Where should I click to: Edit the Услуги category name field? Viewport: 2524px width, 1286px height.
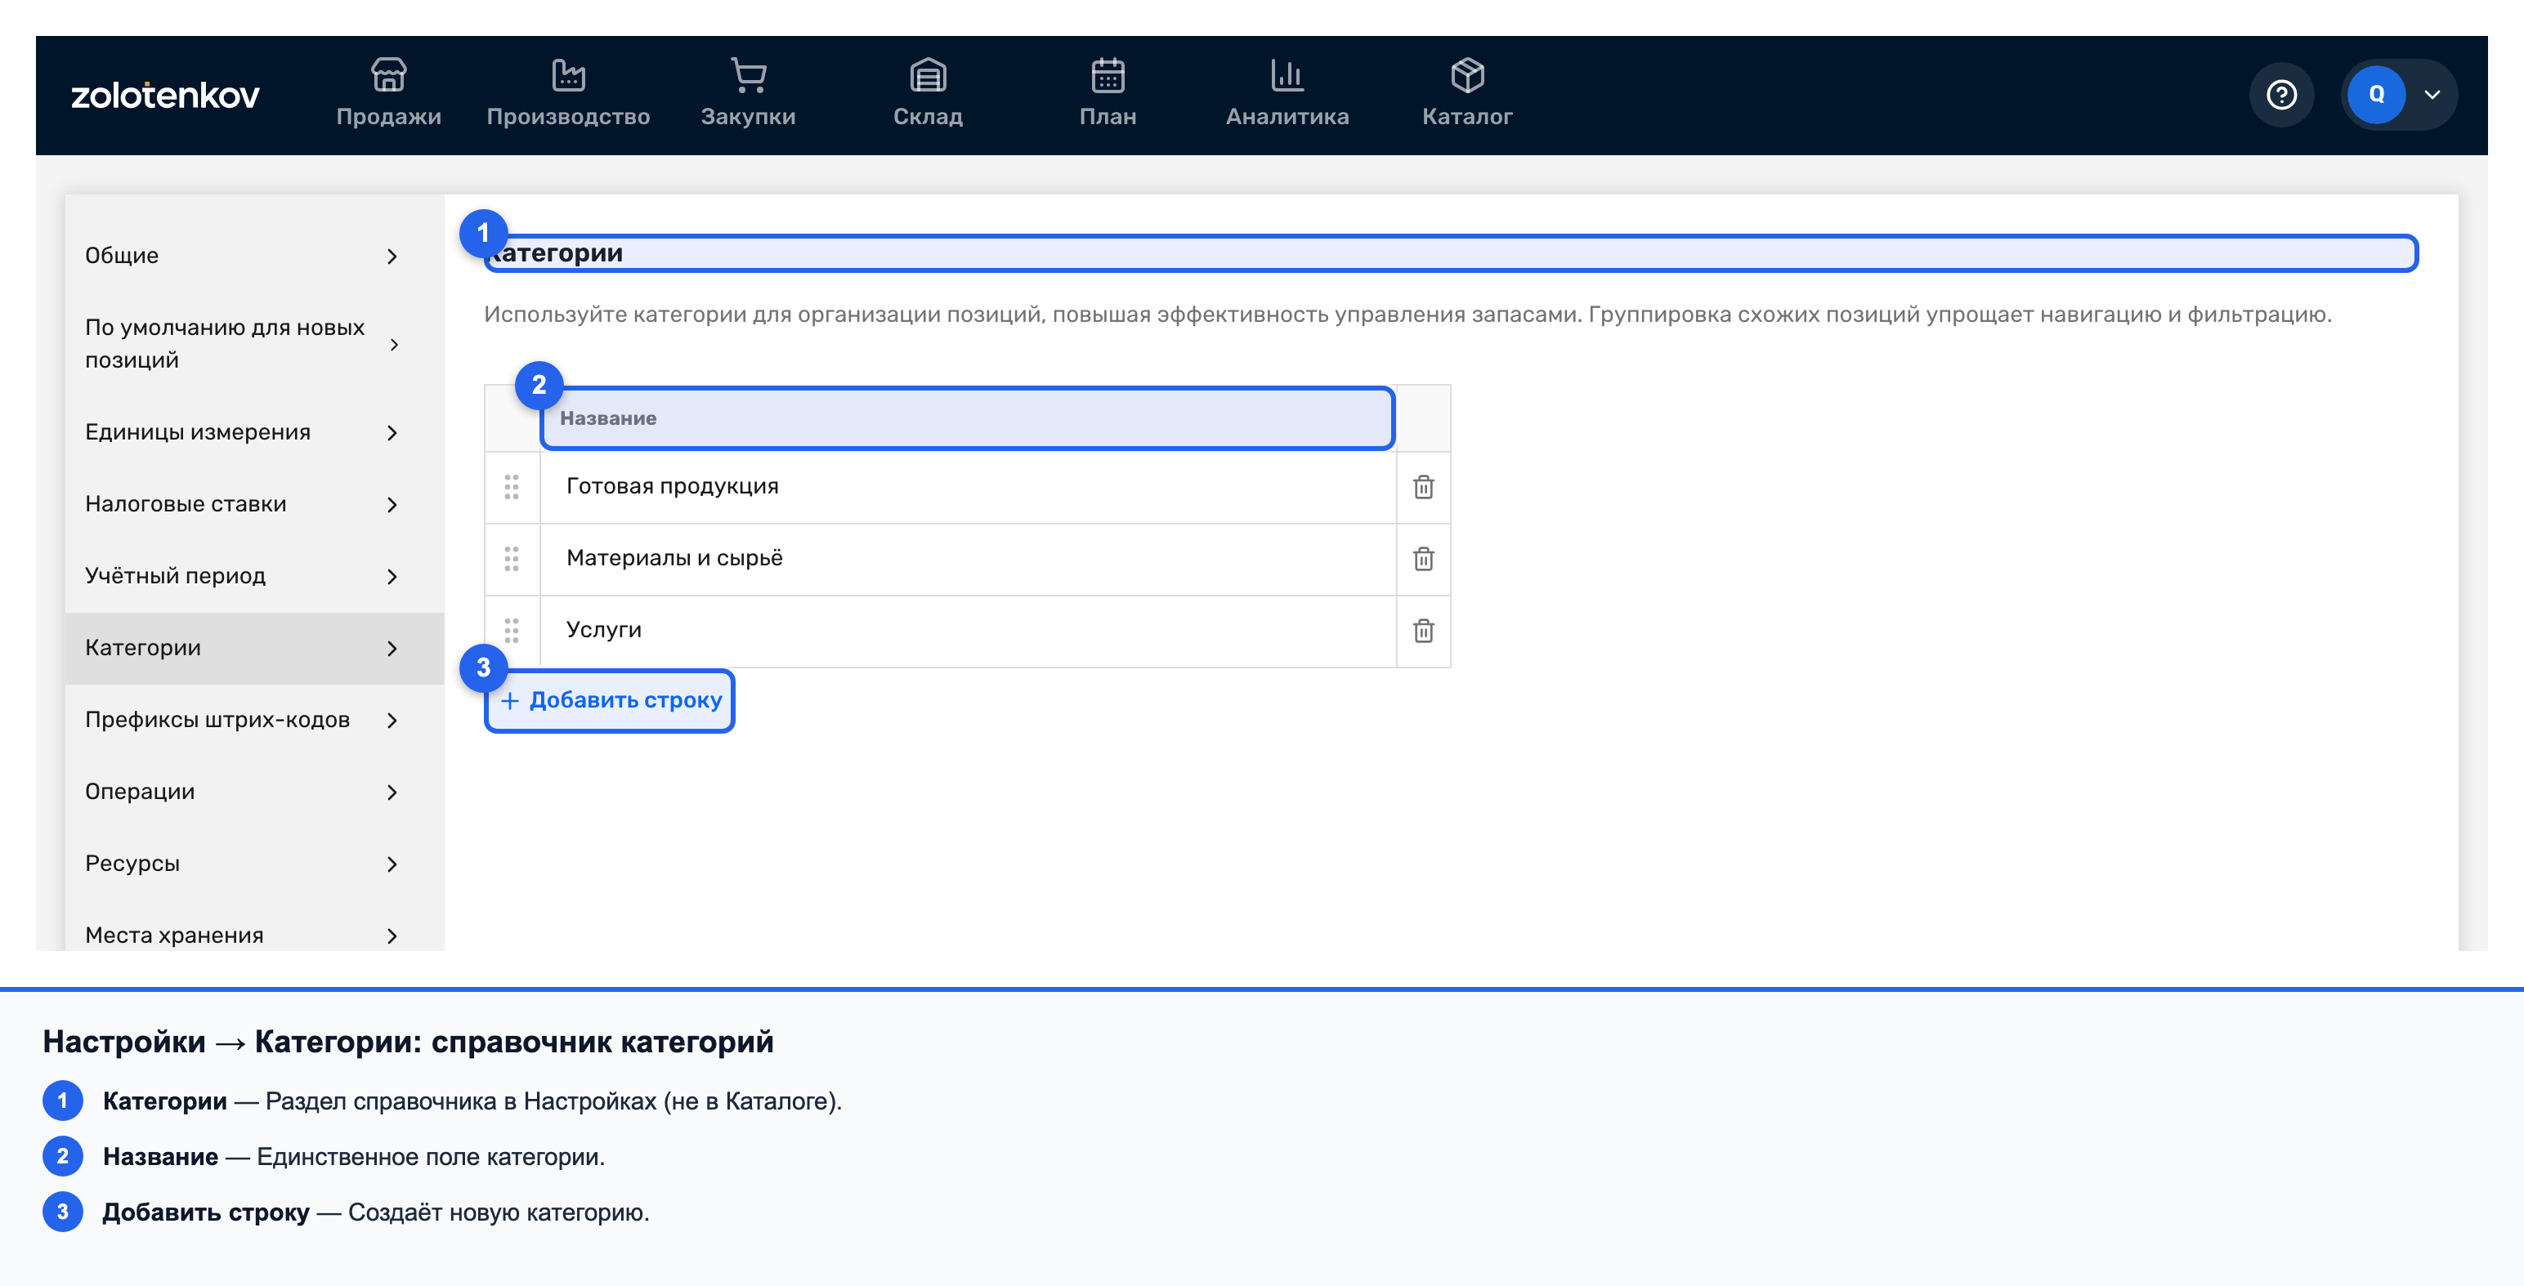pyautogui.click(x=967, y=631)
